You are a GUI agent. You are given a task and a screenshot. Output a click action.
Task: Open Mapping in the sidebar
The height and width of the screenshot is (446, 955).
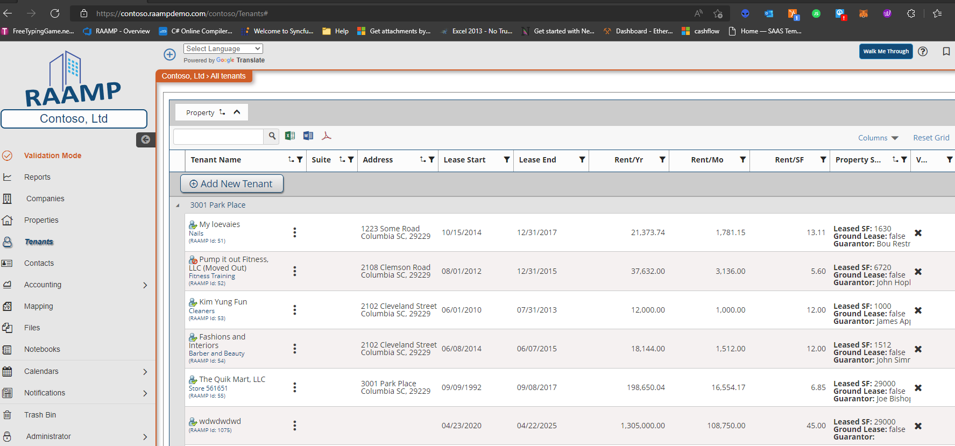(39, 306)
